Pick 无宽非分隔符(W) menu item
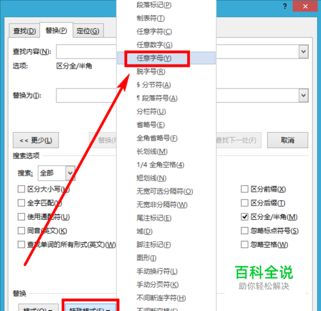321x311 pixels. (x=166, y=205)
